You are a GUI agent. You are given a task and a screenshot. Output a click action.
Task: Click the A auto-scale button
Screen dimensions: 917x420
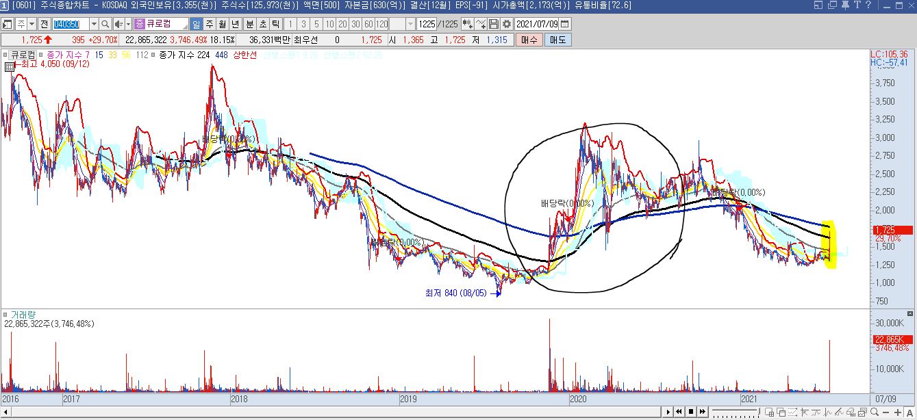tap(909, 412)
